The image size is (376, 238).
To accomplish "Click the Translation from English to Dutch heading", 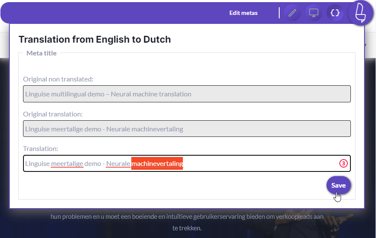I will (x=95, y=39).
